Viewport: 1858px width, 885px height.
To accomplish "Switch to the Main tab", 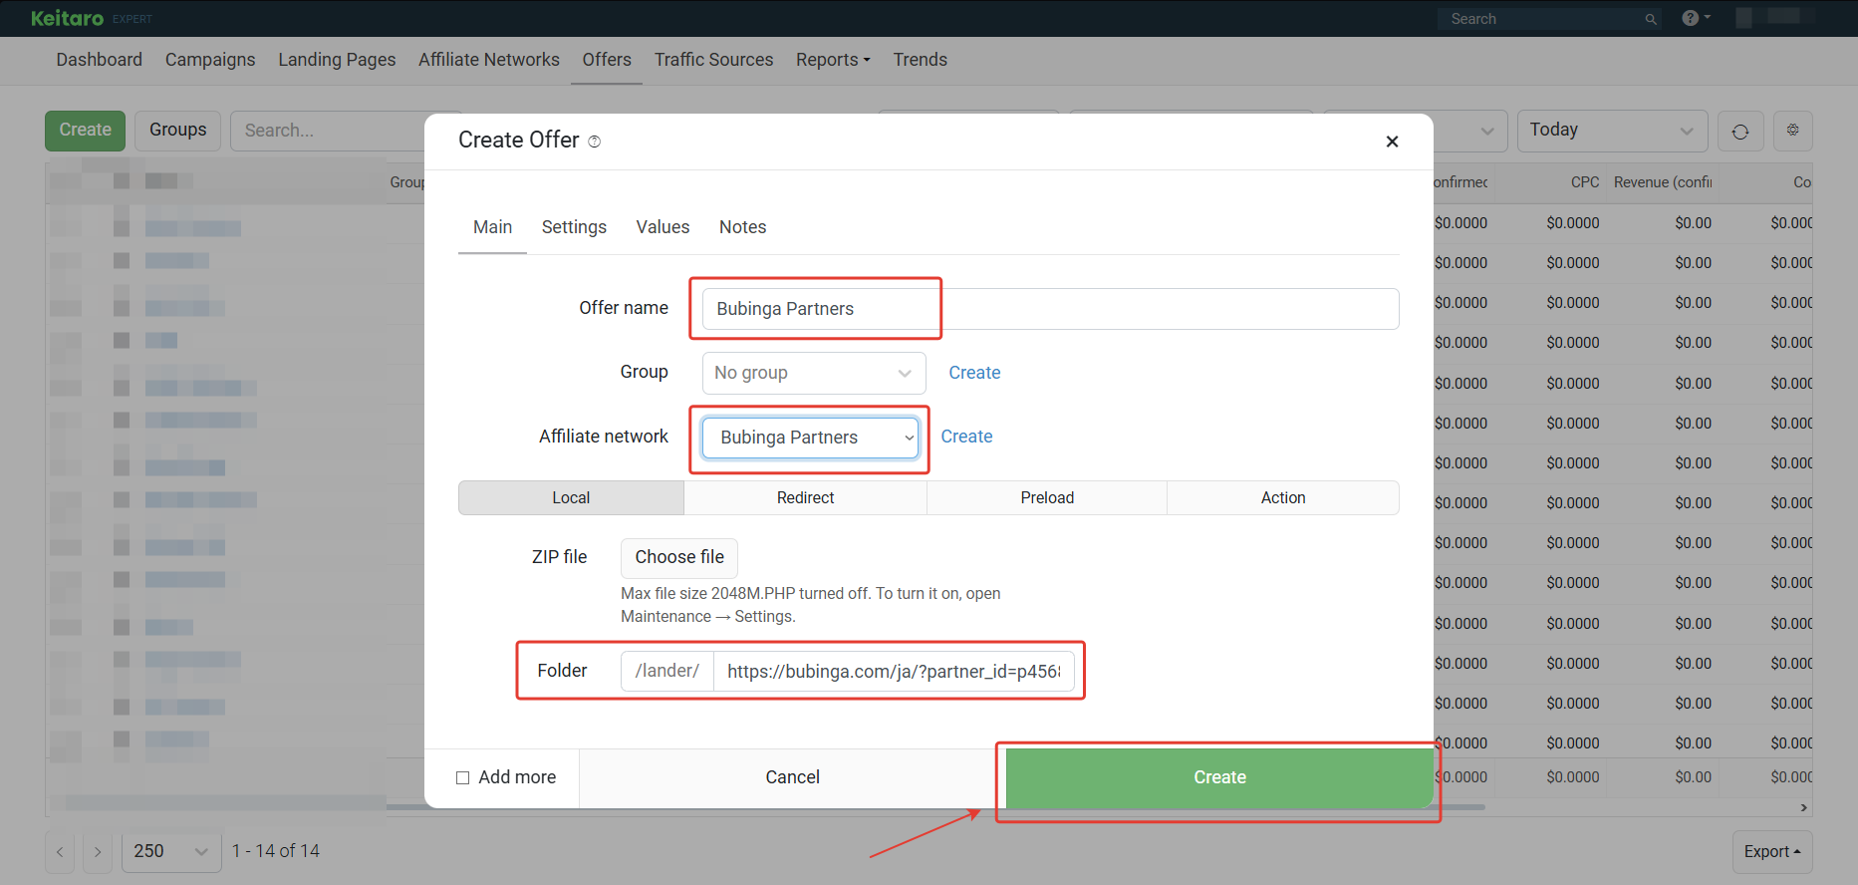I will pos(492,227).
